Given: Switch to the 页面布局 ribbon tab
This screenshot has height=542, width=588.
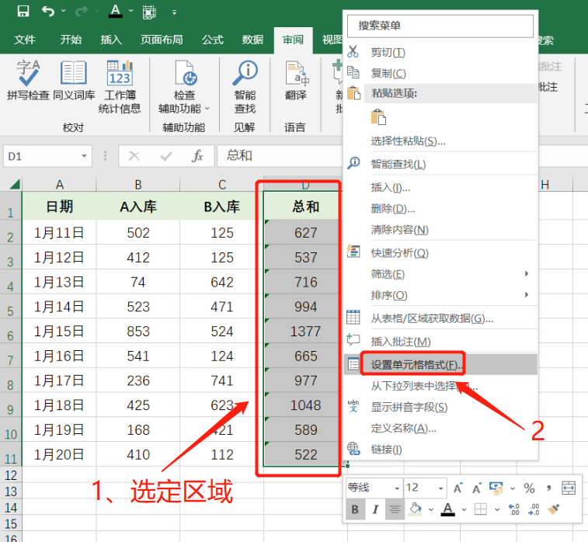Looking at the screenshot, I should (162, 40).
